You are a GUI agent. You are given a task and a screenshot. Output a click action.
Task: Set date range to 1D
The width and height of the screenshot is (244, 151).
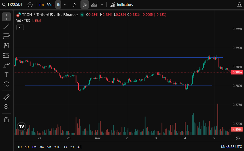pos(20,147)
